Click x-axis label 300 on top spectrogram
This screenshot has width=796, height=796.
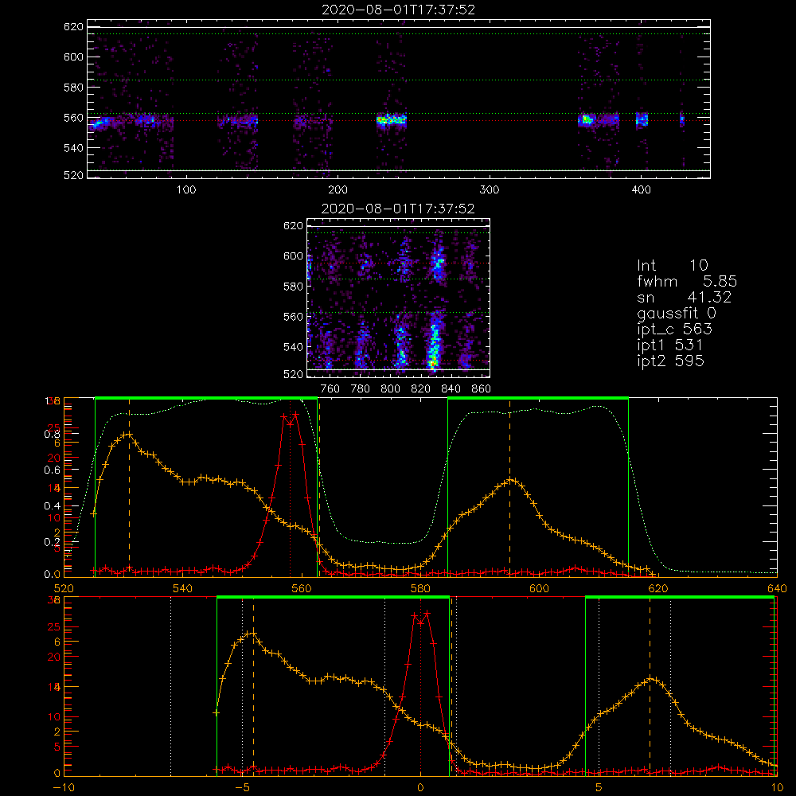point(490,190)
